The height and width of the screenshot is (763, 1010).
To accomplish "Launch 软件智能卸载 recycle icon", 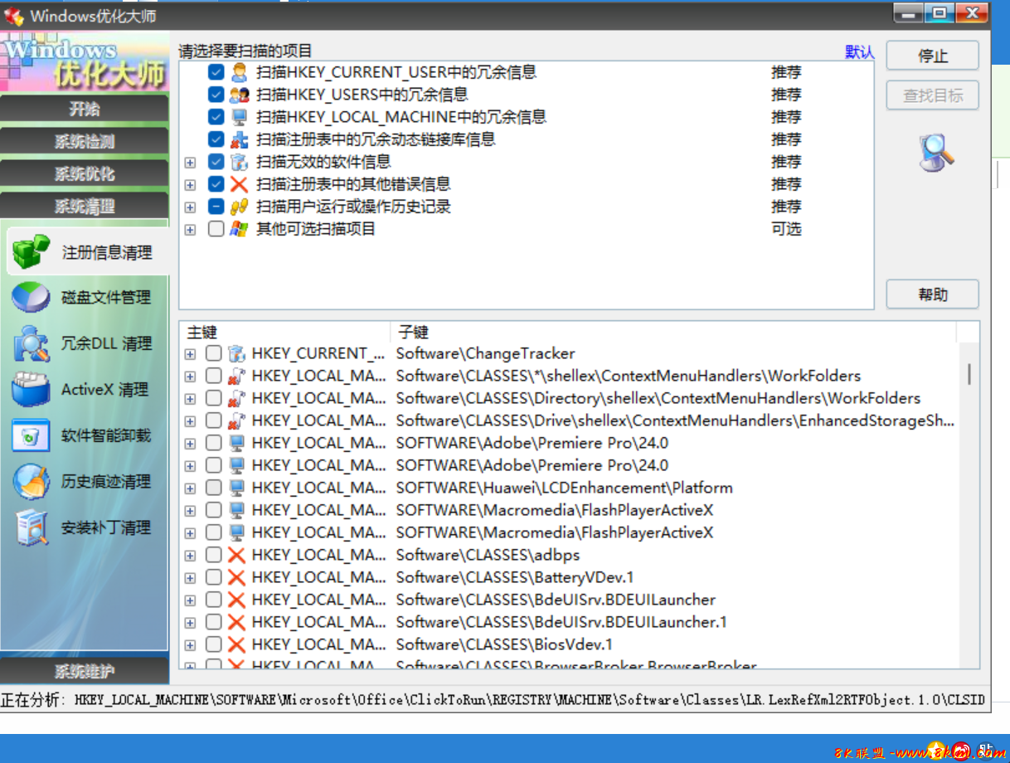I will [32, 435].
